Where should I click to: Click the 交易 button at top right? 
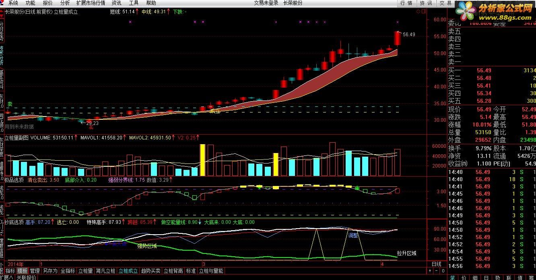(445, 3)
